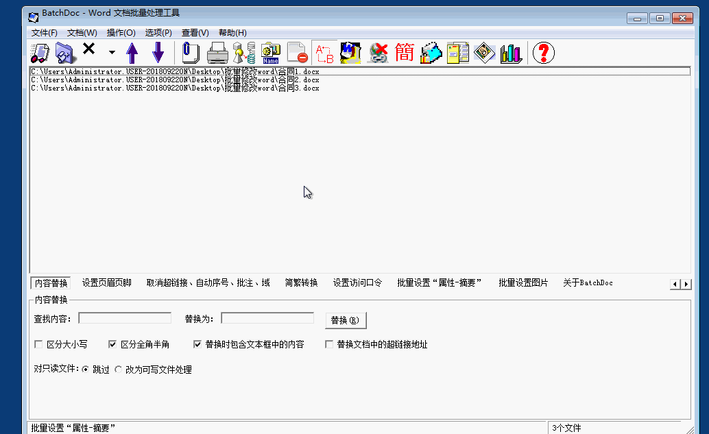Select the 合同3.docx file row
709x434 pixels.
[360, 88]
